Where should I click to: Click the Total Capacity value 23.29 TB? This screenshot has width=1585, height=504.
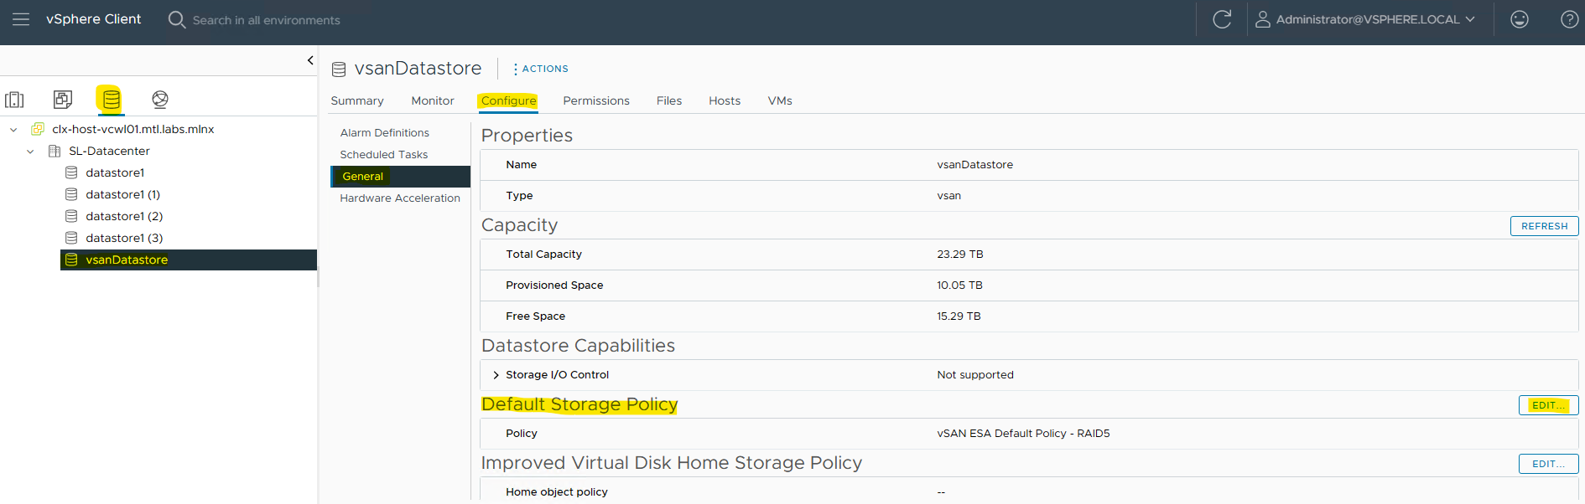[960, 255]
